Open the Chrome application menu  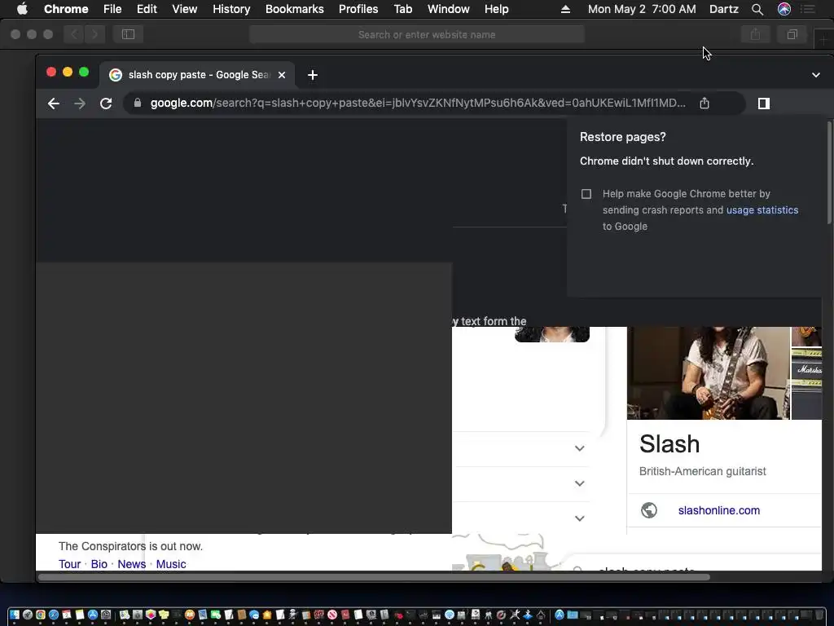[66, 9]
